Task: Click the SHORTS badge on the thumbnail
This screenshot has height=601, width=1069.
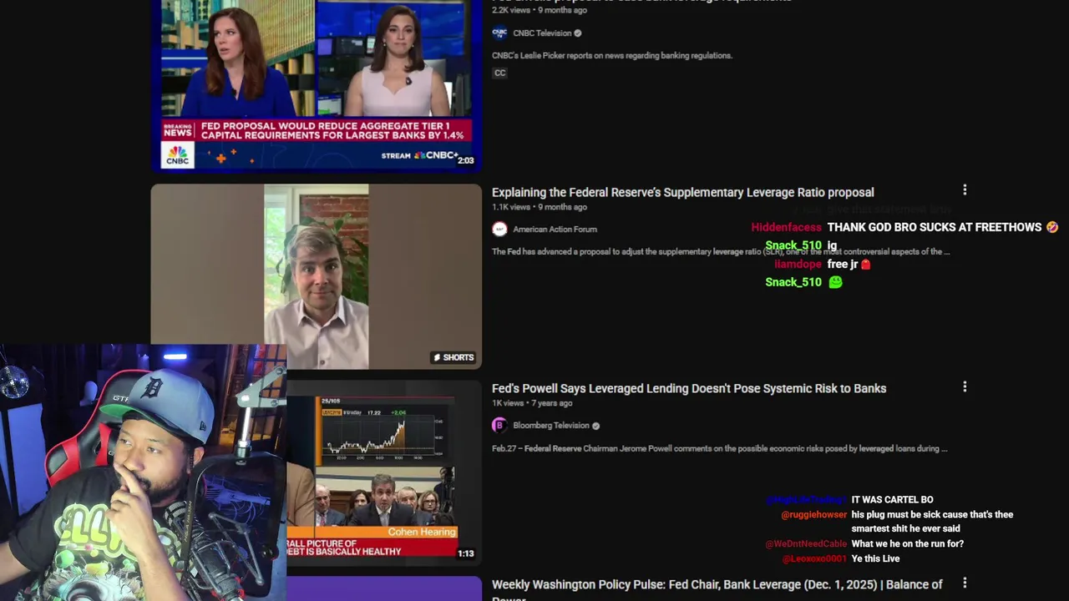Action: (453, 357)
